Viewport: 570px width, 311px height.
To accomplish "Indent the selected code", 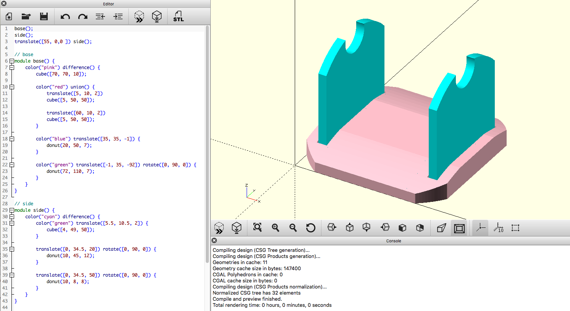I will [x=118, y=16].
